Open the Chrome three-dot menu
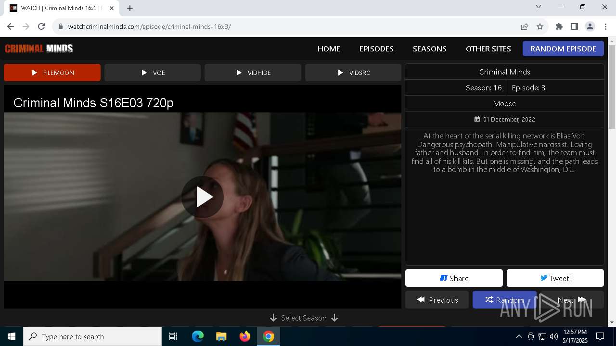 click(605, 26)
